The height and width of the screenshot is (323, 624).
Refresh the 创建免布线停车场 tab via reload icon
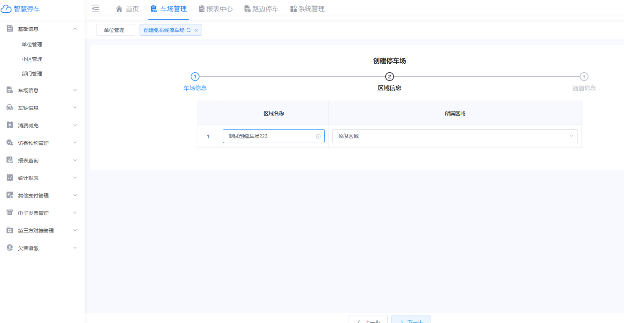point(189,30)
